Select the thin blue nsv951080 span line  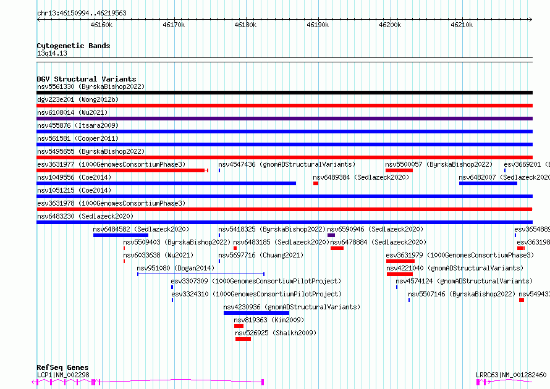click(201, 274)
